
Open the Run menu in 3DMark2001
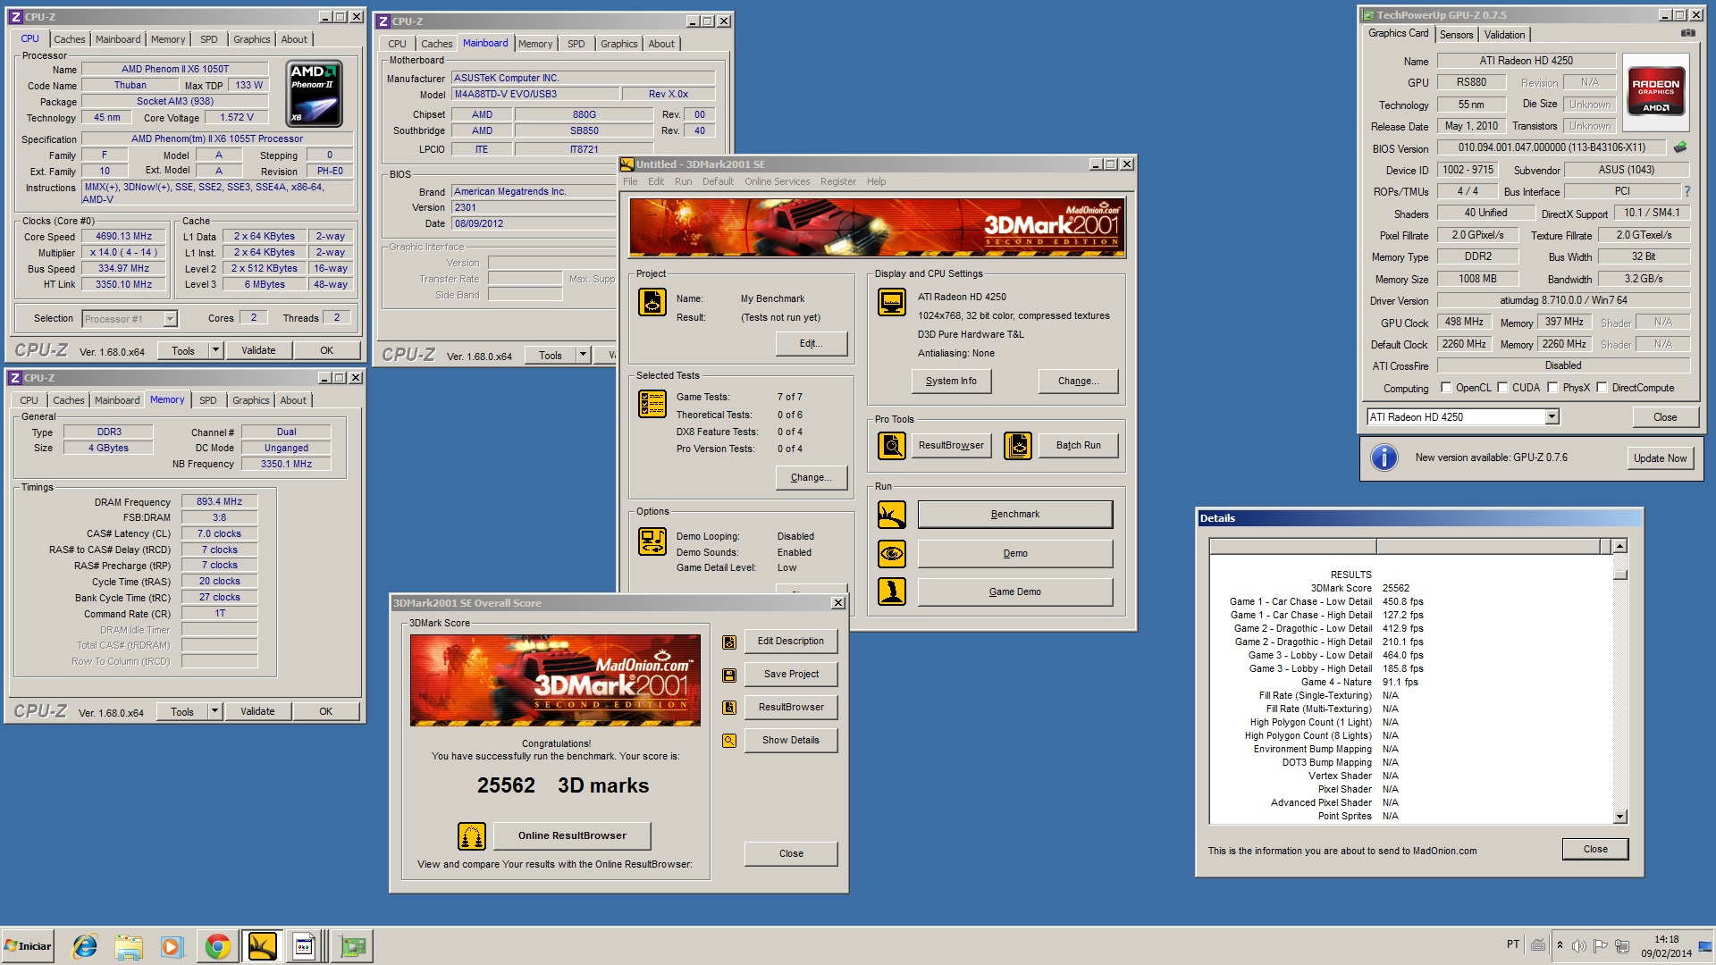point(683,181)
